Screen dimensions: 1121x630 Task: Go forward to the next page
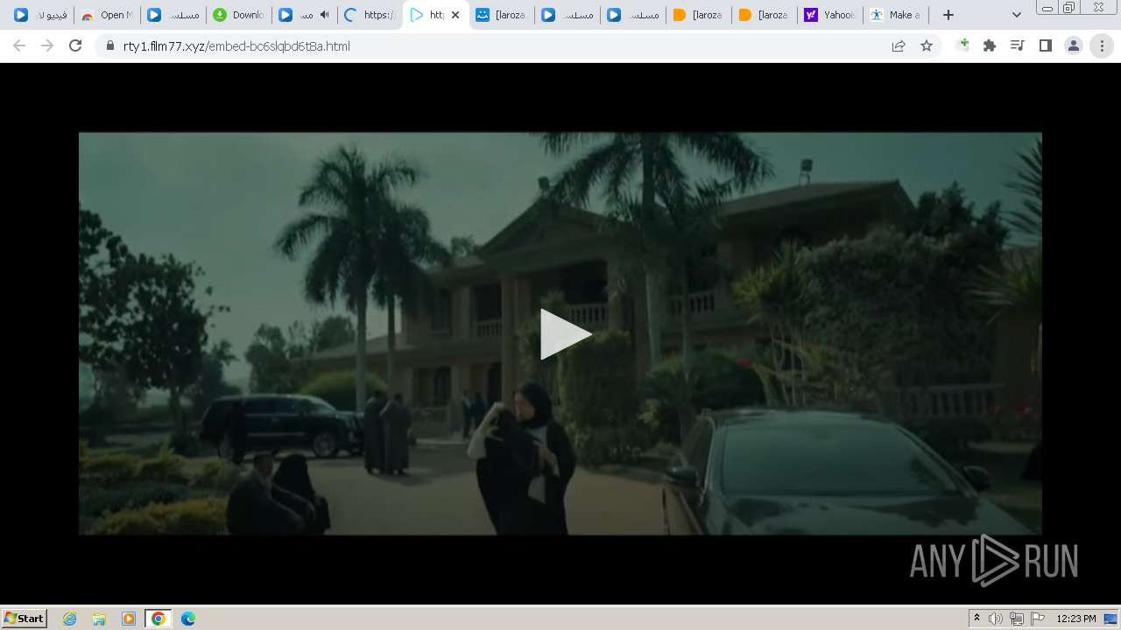[47, 45]
